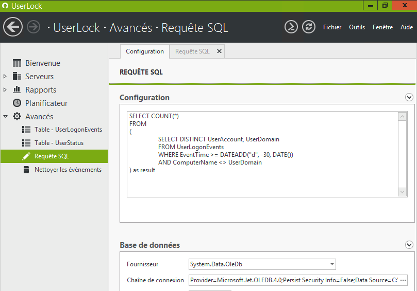Click the Table - UserLogonEvents list icon
The width and height of the screenshot is (417, 291).
pos(26,130)
